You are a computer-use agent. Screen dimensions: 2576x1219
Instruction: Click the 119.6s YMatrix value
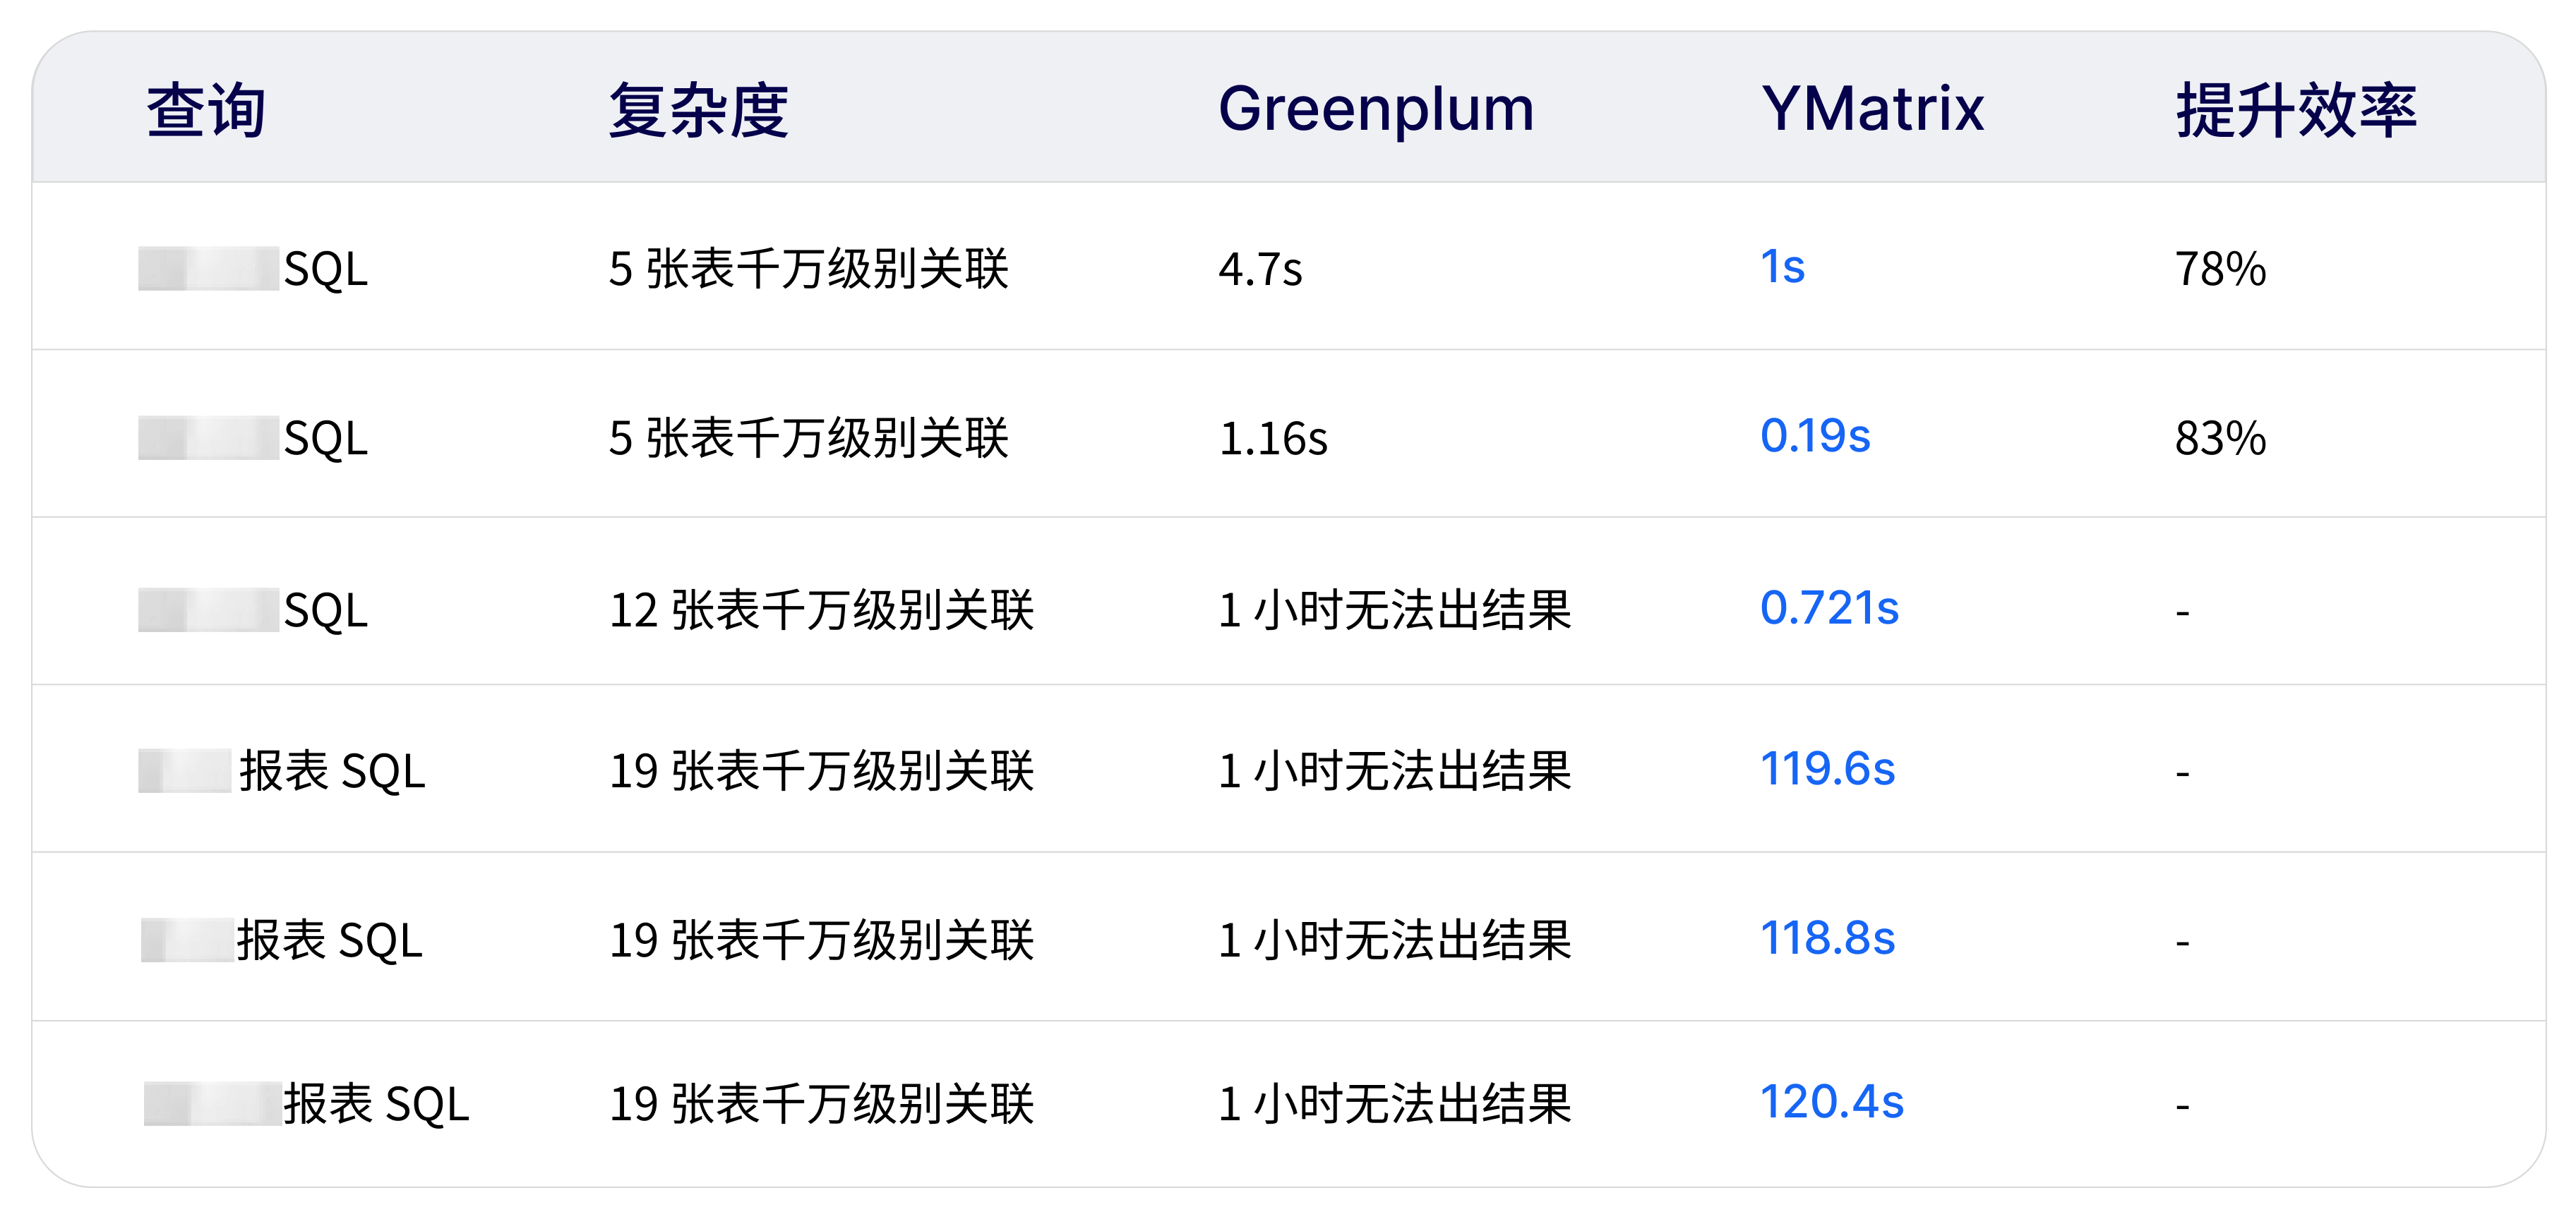(1828, 768)
